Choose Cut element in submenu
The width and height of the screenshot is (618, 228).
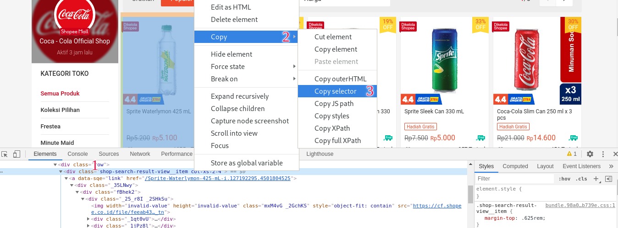click(337, 37)
